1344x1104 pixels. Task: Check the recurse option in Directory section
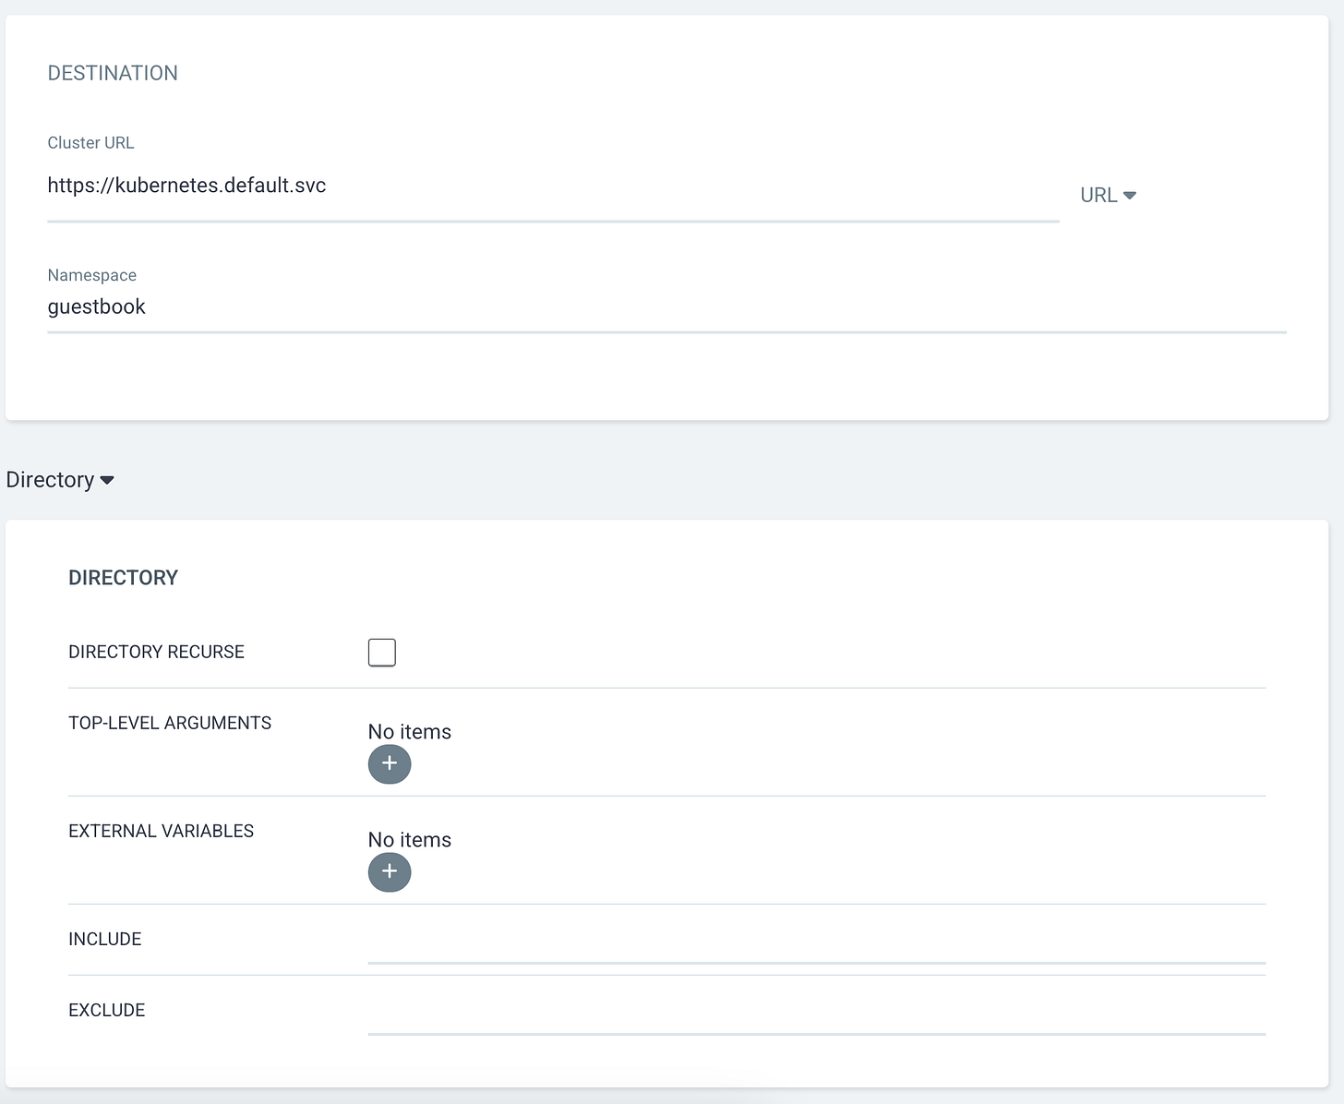coord(381,652)
